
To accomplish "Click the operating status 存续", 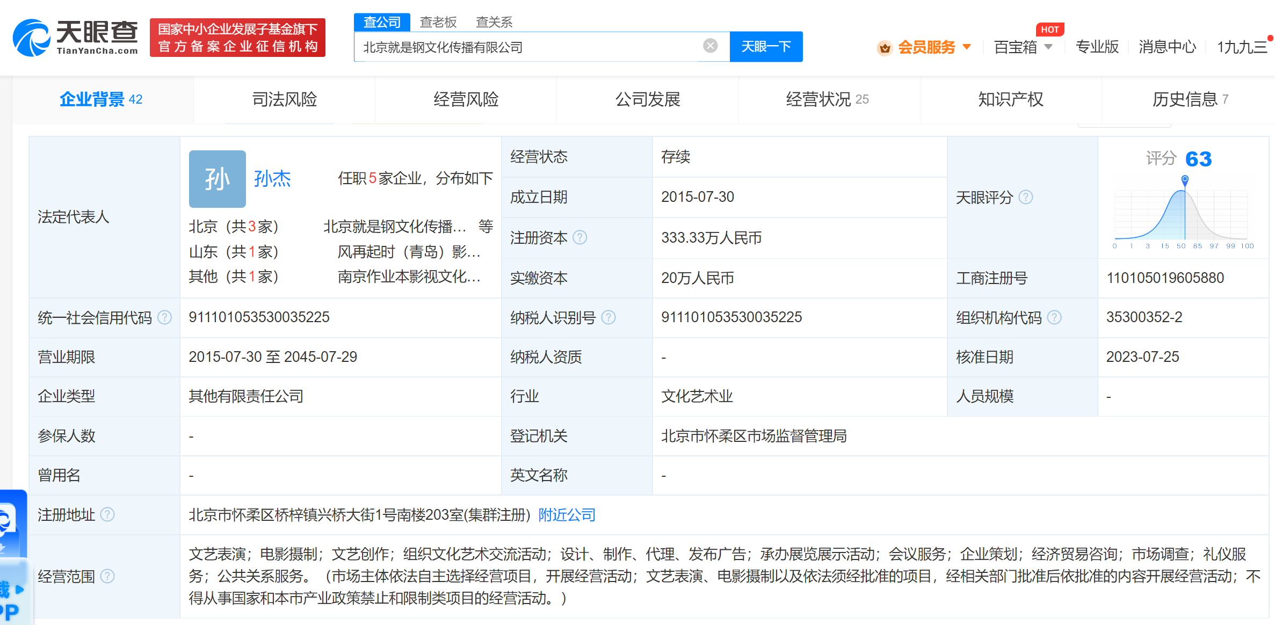I will coord(676,157).
